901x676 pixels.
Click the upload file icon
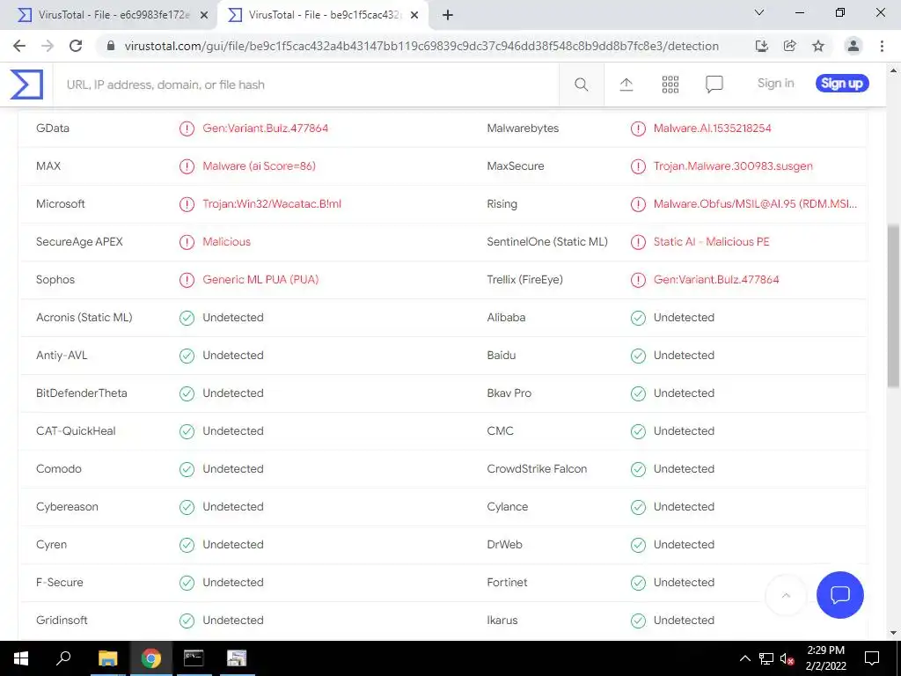coord(626,84)
